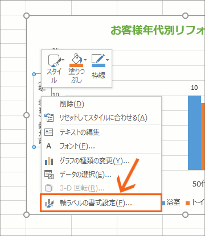The width and height of the screenshot is (205, 236).
Task: Click the chart's top edge middle handle
Action: tap(185, 15)
